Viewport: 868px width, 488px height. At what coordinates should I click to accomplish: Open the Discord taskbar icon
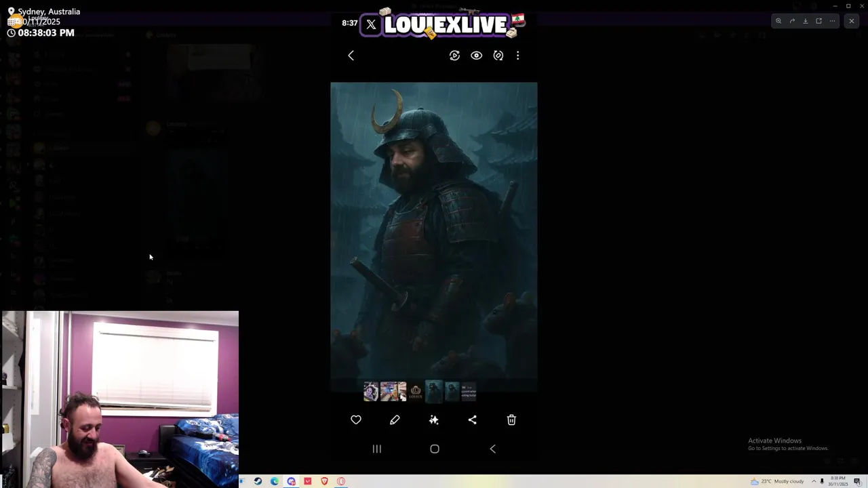tap(292, 481)
